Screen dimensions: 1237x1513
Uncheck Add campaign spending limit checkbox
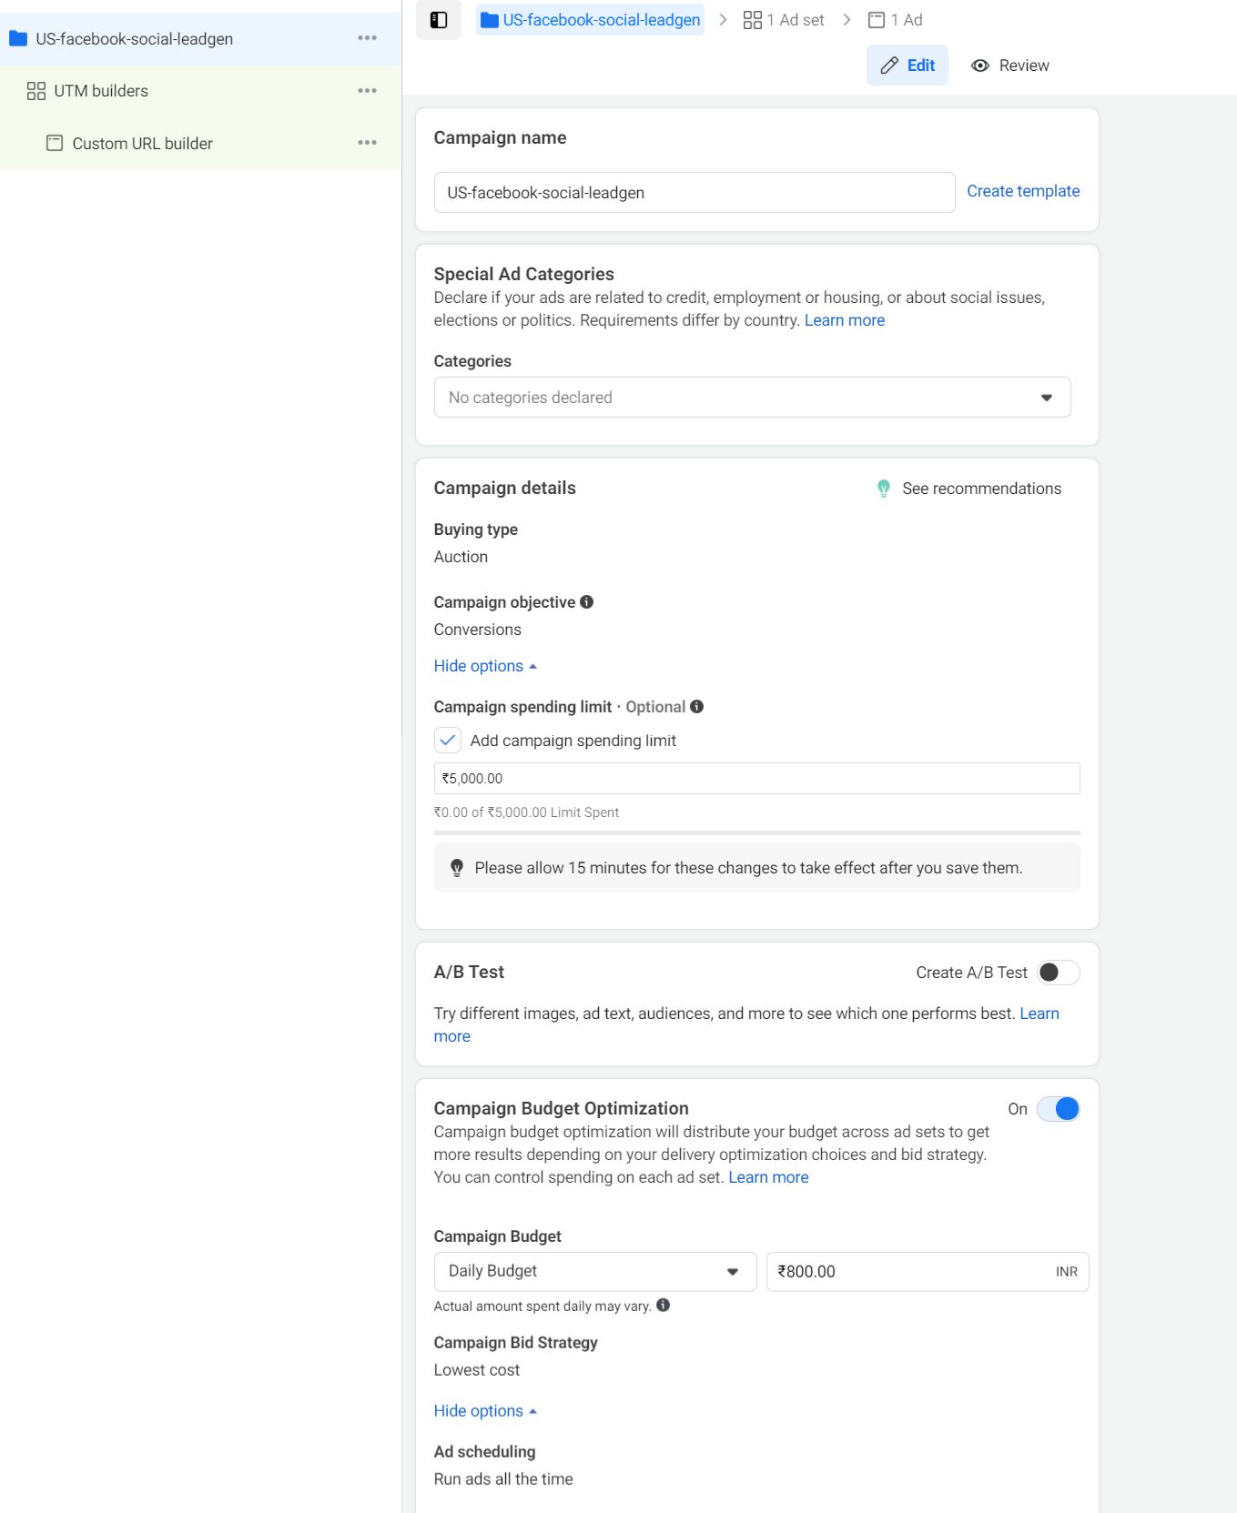tap(448, 741)
